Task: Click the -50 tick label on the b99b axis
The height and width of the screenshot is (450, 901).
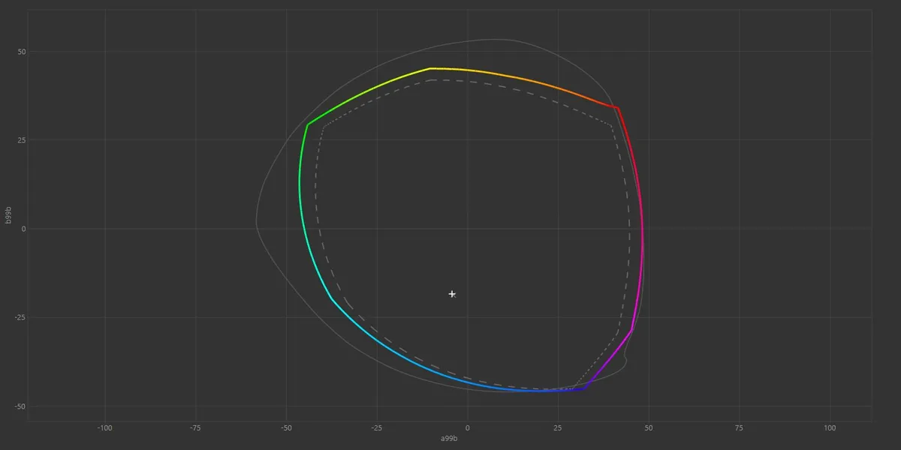Action: pyautogui.click(x=20, y=406)
